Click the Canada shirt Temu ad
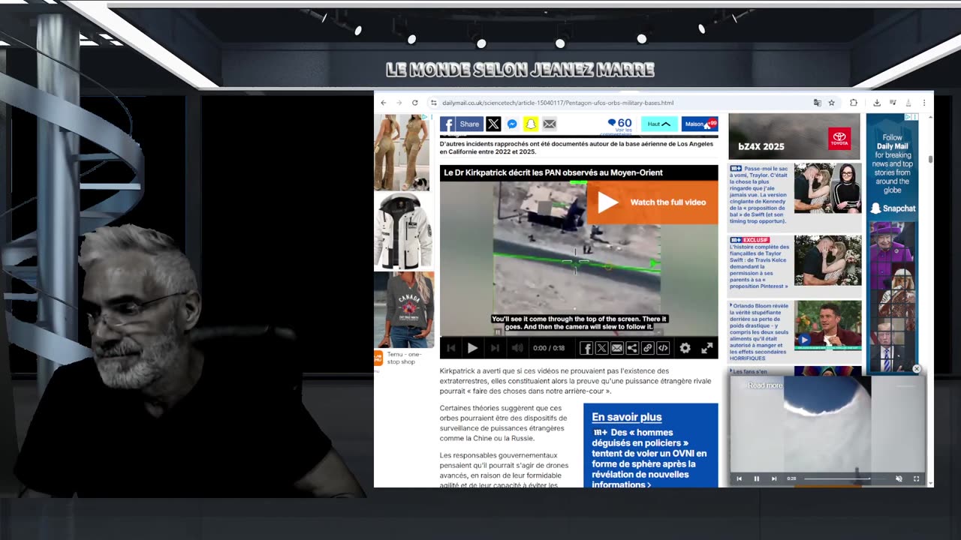 (403, 310)
